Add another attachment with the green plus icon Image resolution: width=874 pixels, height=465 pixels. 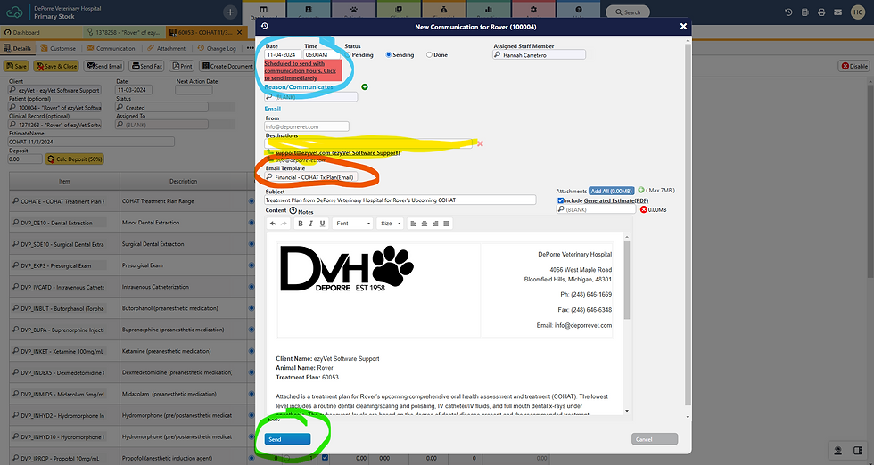click(x=641, y=190)
